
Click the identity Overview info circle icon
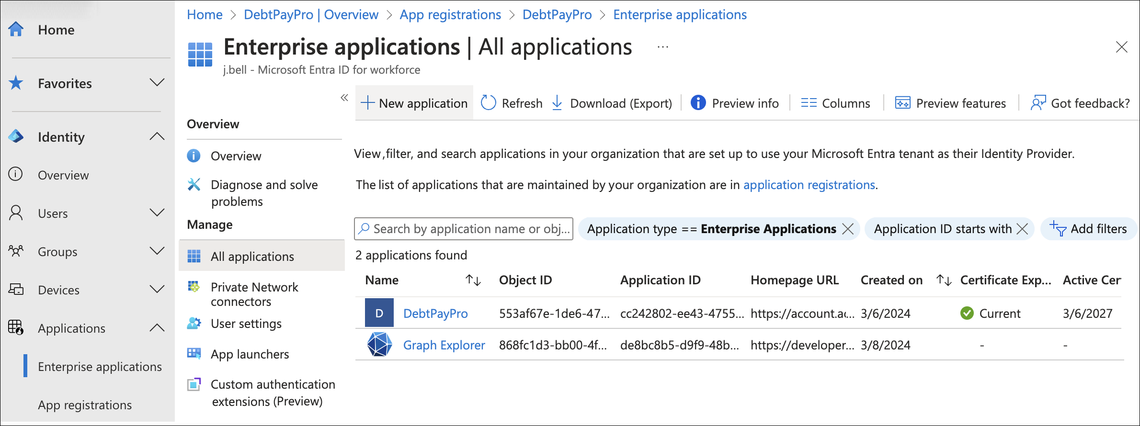click(x=16, y=174)
